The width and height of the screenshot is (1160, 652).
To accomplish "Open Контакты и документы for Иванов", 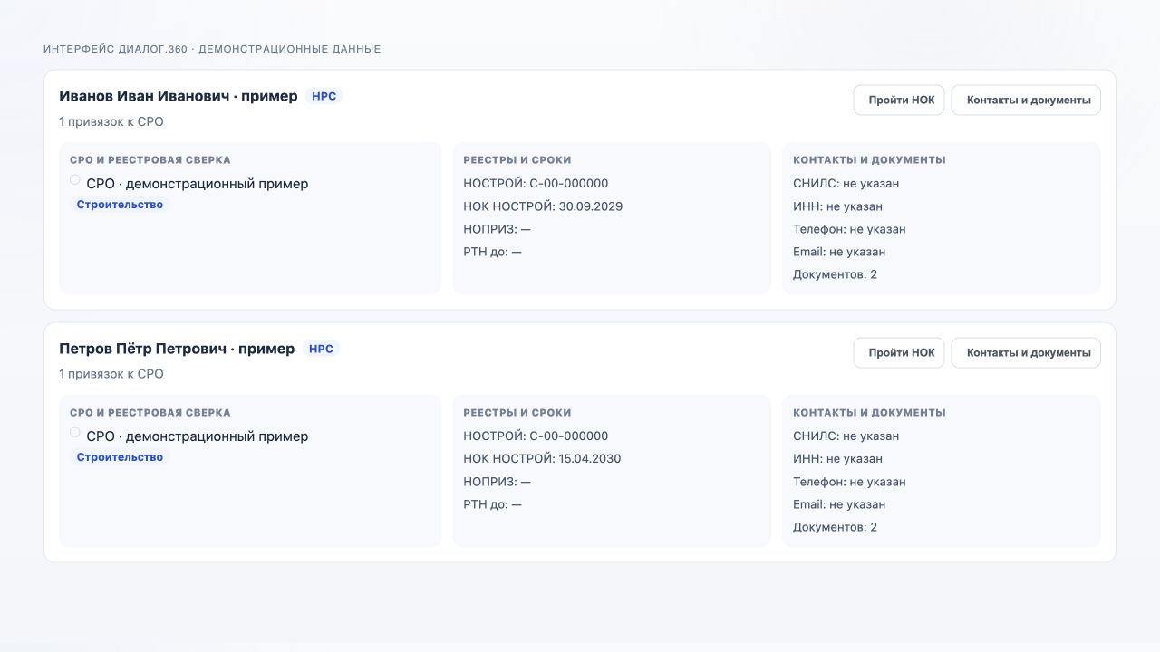I will [1026, 101].
